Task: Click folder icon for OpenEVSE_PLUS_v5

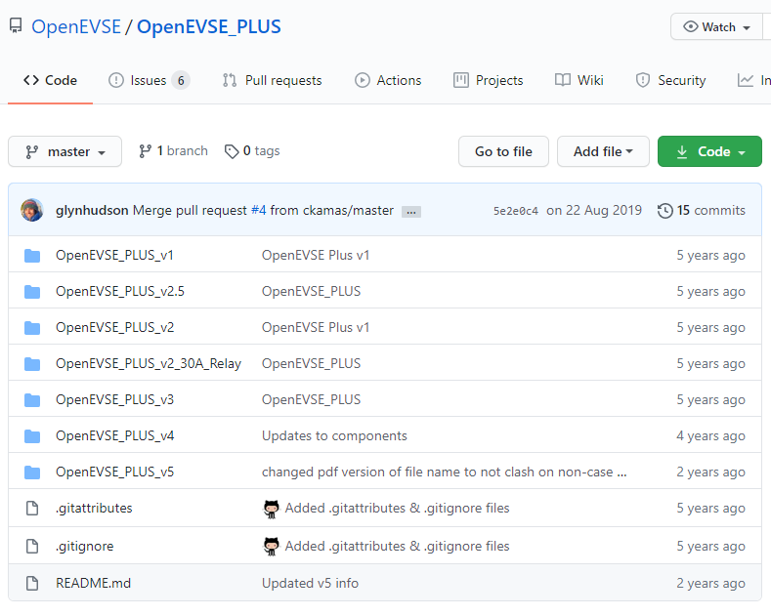Action: coord(32,472)
